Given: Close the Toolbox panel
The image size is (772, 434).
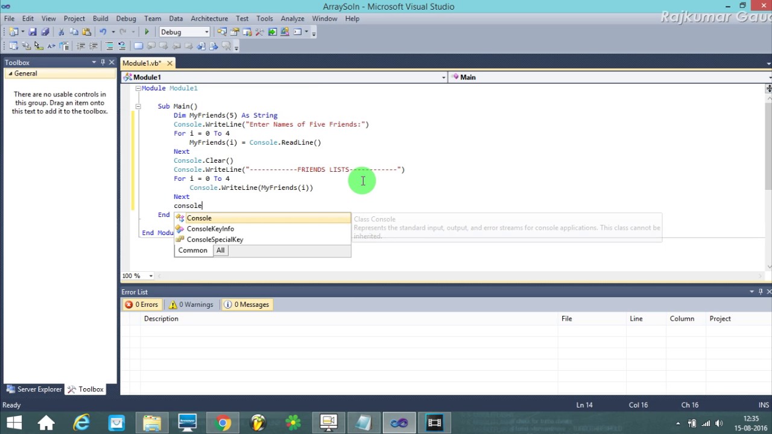Looking at the screenshot, I should click(112, 62).
